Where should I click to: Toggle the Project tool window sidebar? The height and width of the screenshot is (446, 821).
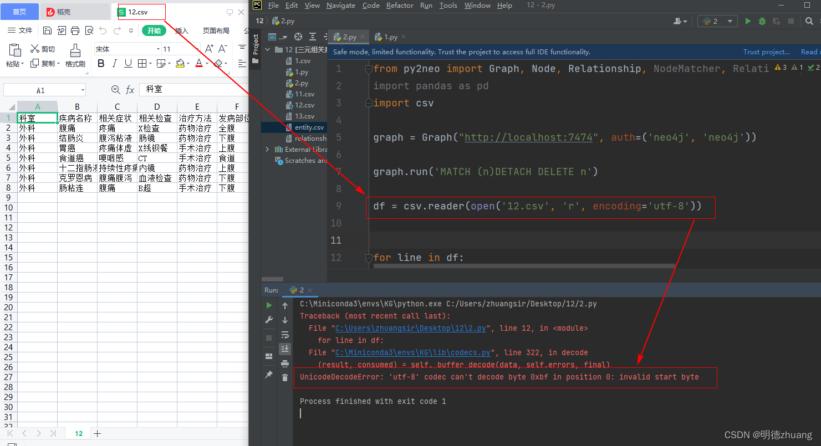pyautogui.click(x=256, y=49)
